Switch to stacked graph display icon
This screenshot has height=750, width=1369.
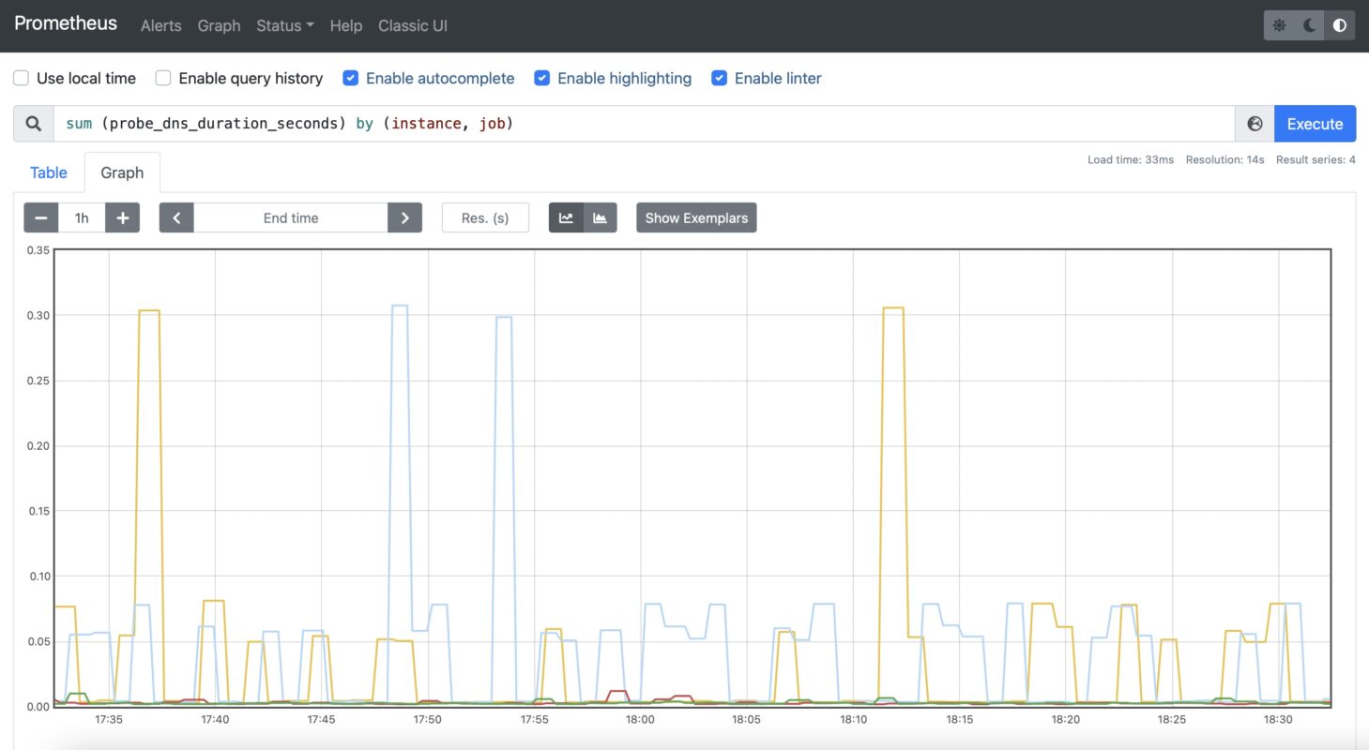click(x=601, y=217)
